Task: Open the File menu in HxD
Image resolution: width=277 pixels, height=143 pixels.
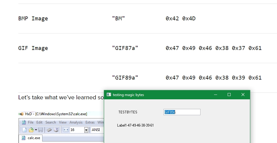Action: click(31, 122)
